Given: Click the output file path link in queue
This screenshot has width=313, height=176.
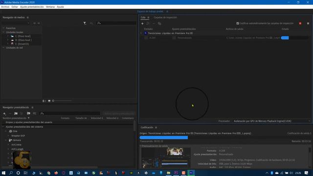Looking at the screenshot, I should 253,38.
